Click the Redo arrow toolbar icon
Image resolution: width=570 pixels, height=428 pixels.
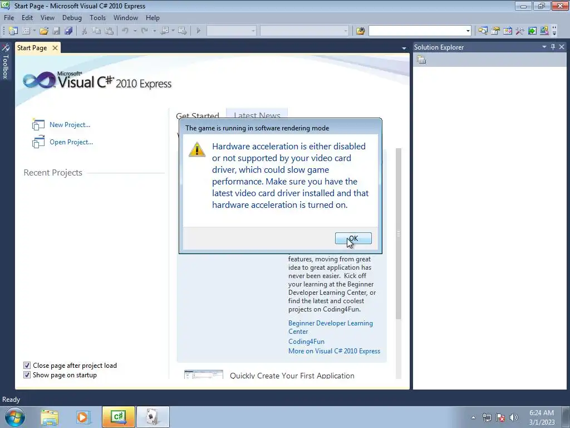(x=145, y=31)
